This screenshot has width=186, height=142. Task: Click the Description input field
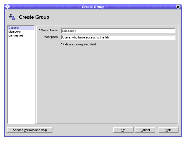118,37
